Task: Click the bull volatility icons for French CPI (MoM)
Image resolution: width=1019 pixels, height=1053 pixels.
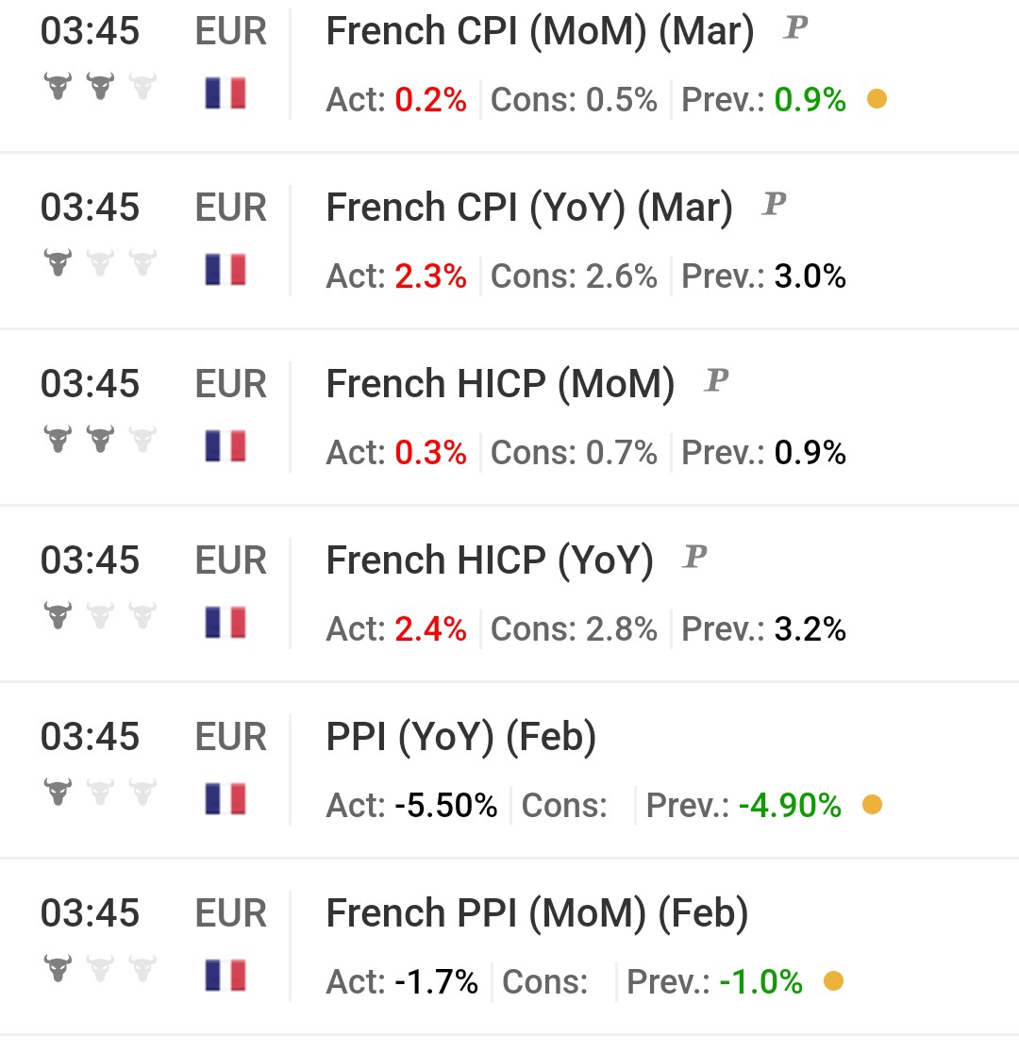Action: point(100,86)
